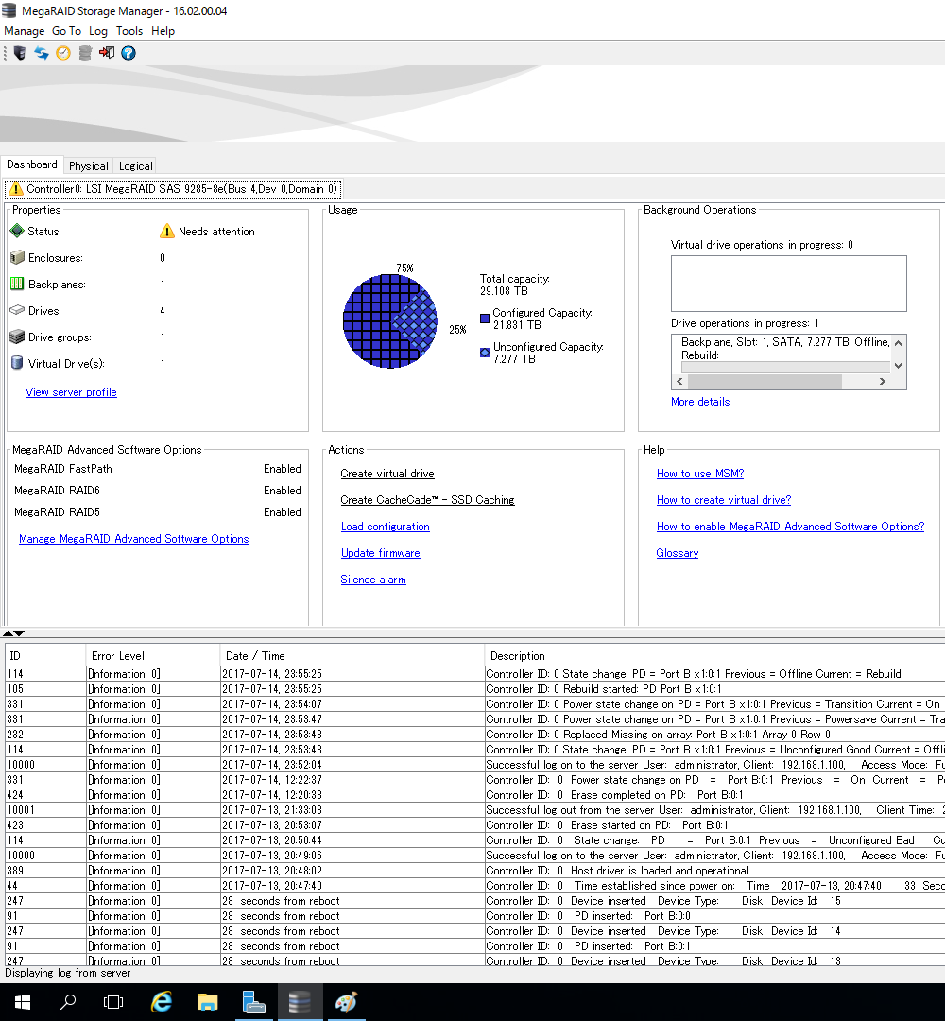945x1021 pixels.
Task: Open the Tools menu
Action: 129,31
